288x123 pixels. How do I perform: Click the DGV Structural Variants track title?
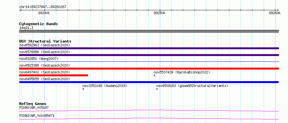click(45, 41)
